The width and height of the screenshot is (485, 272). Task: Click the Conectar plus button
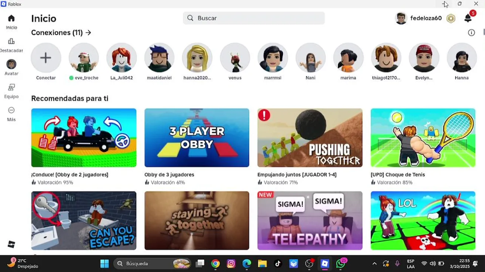click(46, 58)
